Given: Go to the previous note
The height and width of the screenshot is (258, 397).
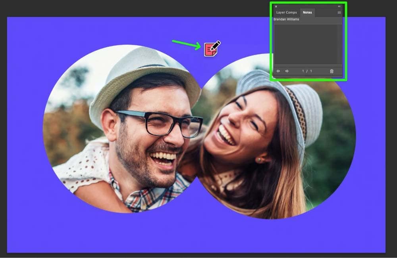Looking at the screenshot, I should coord(278,71).
